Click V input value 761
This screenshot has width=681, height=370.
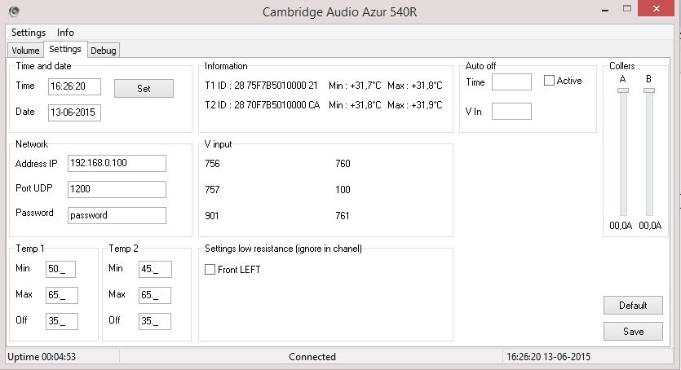(343, 216)
